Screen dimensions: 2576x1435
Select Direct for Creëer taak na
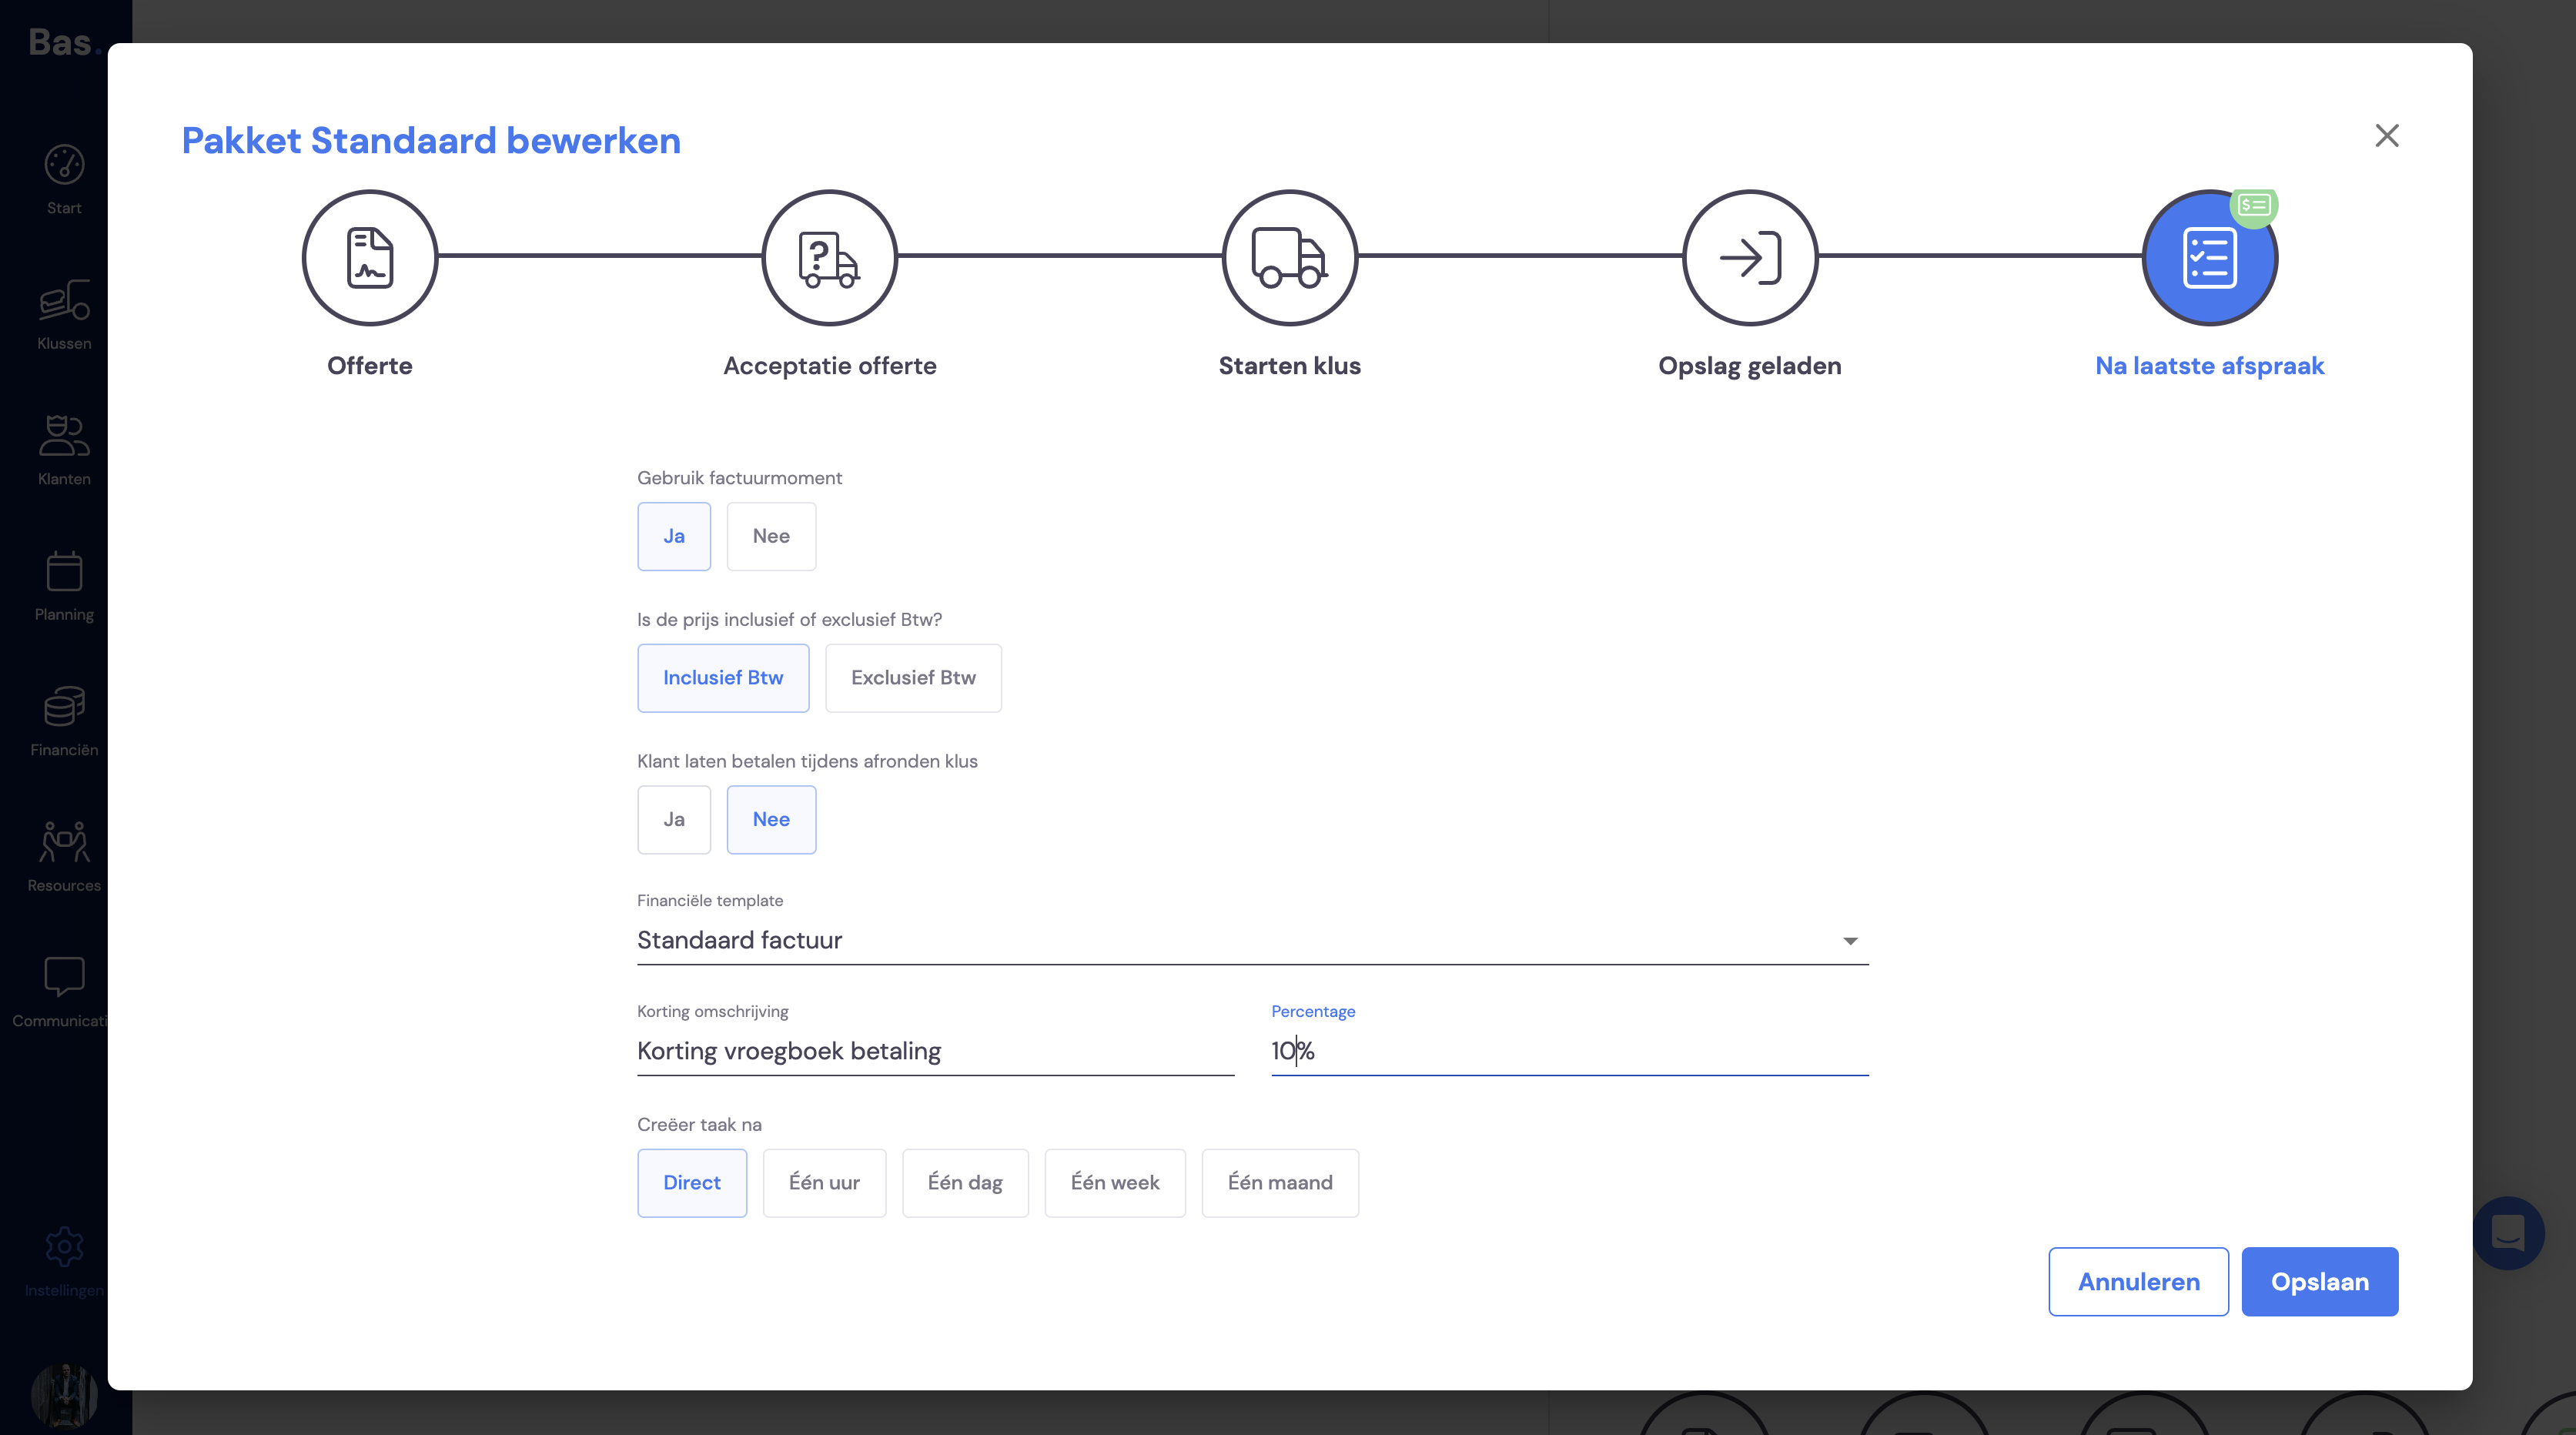pos(692,1182)
